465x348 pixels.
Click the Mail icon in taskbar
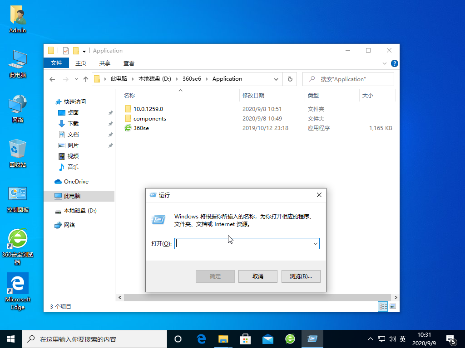[268, 338]
